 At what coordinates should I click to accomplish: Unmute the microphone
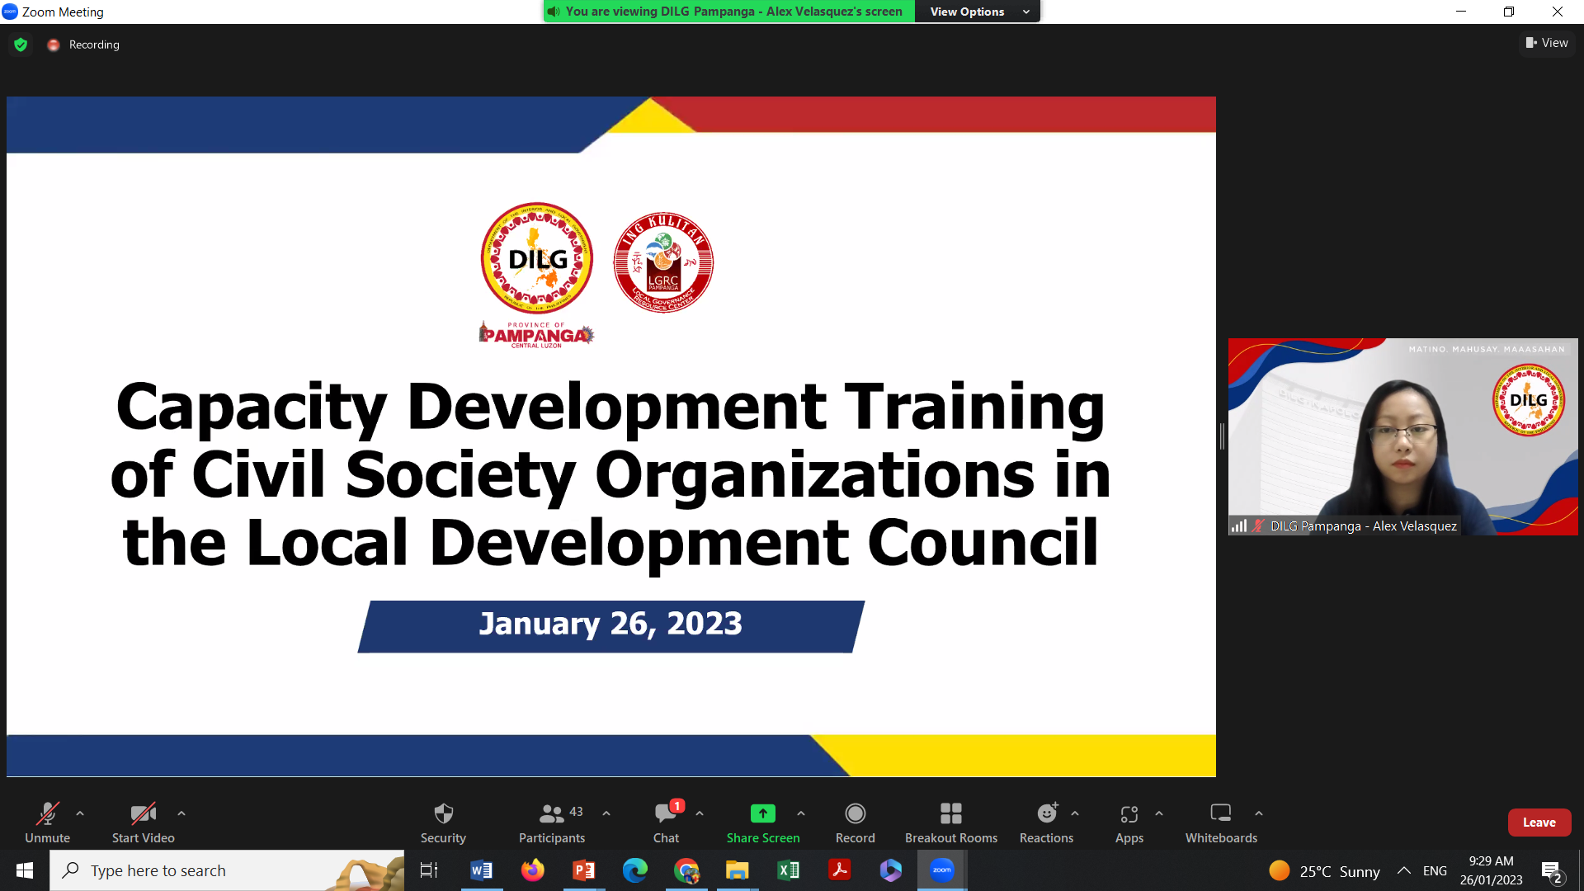coord(47,823)
